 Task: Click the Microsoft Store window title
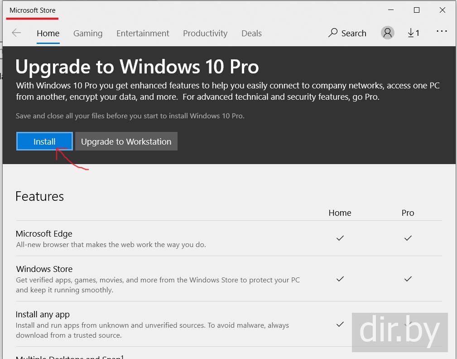(x=32, y=10)
